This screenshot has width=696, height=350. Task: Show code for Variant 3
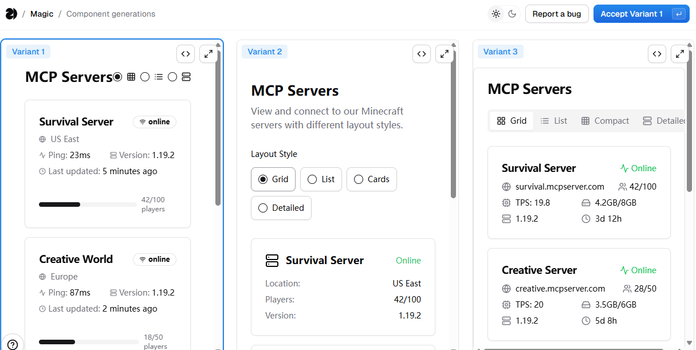(657, 54)
